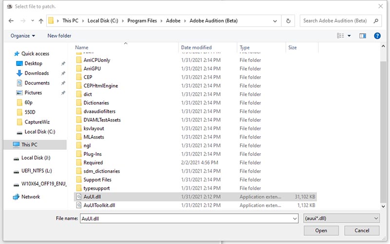This screenshot has height=244, width=390.
Task: Click the file list scrollbar down arrow
Action: pyautogui.click(x=383, y=206)
